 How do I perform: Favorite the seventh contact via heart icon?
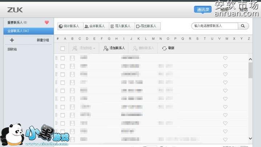[x=225, y=107]
